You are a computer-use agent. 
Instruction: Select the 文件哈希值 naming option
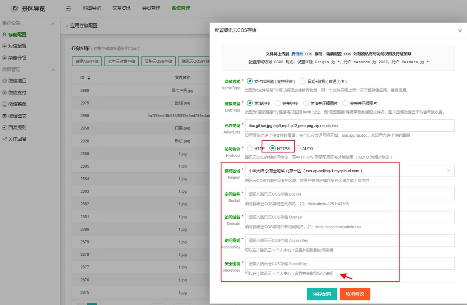click(250, 81)
